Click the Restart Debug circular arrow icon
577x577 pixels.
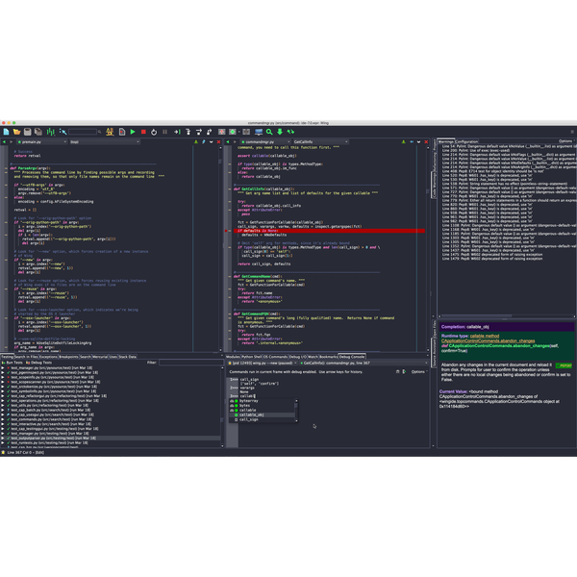(x=153, y=132)
